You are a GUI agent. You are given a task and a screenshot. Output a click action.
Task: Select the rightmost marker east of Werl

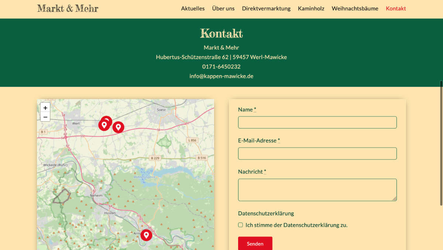118,127
